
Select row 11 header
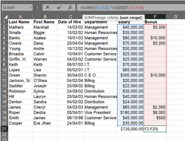tap(4, 75)
